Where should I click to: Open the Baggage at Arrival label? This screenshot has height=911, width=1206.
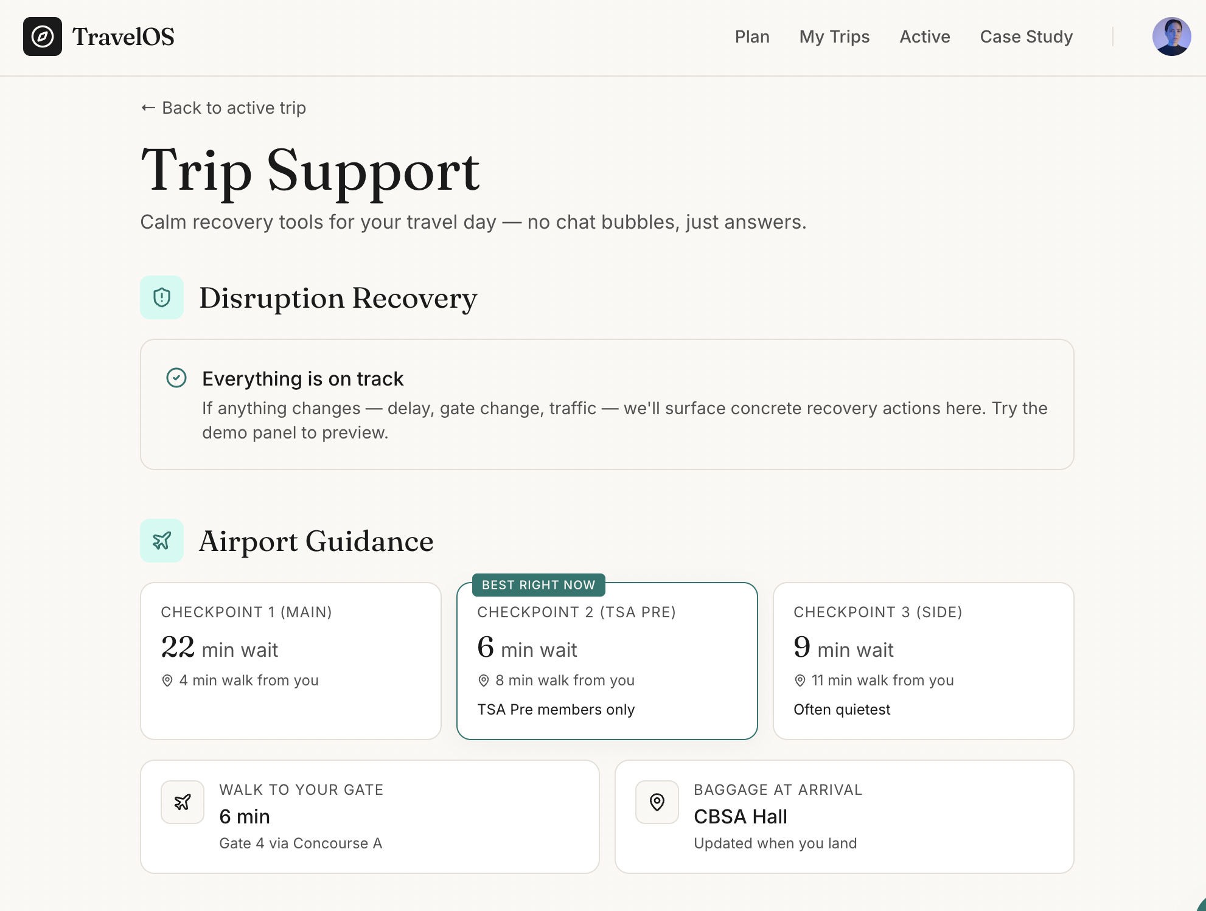[778, 789]
